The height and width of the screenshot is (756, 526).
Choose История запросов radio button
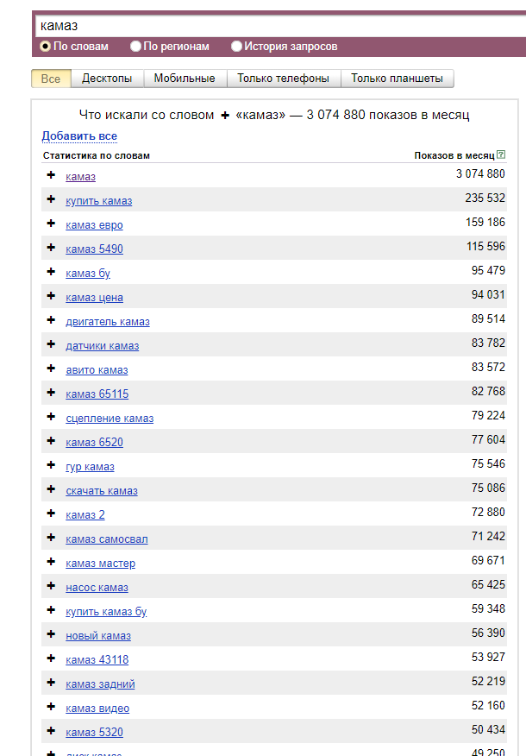237,47
